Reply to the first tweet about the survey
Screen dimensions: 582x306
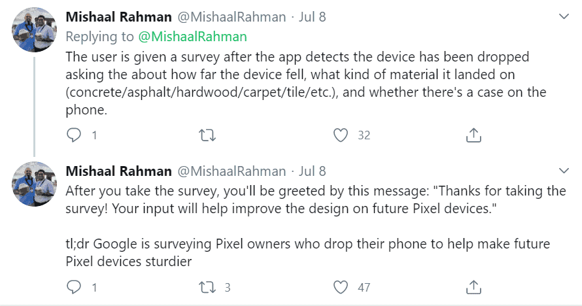pos(74,135)
